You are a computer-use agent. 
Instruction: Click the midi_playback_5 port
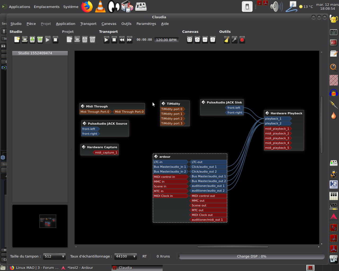tap(278, 148)
